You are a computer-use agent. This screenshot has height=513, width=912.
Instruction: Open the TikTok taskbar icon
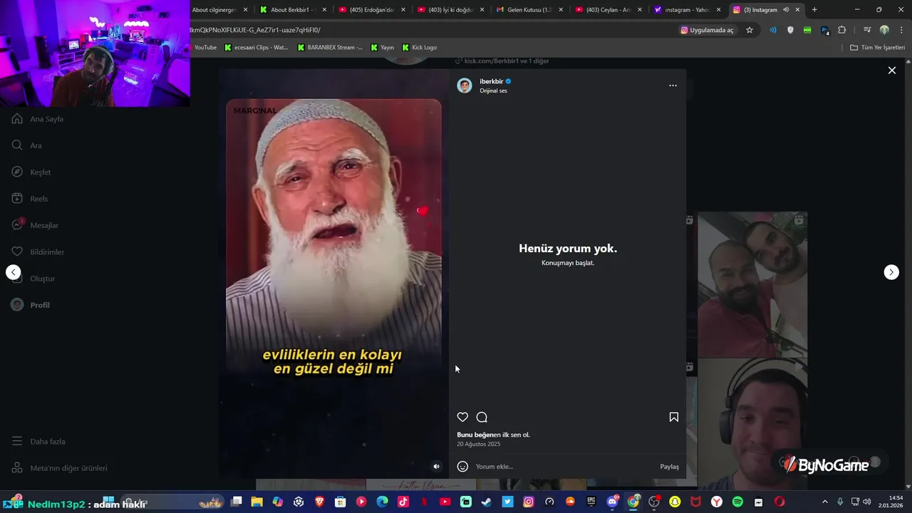tap(403, 502)
